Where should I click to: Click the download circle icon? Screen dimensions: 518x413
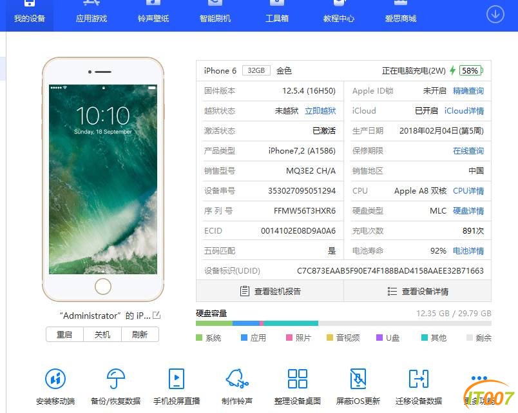[x=495, y=14]
